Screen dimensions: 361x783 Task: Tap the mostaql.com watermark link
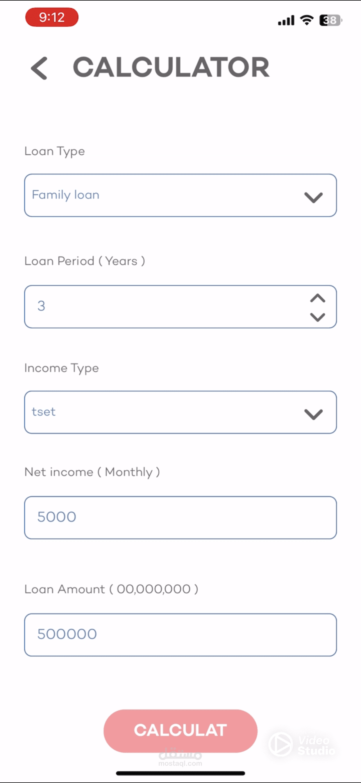(180, 763)
